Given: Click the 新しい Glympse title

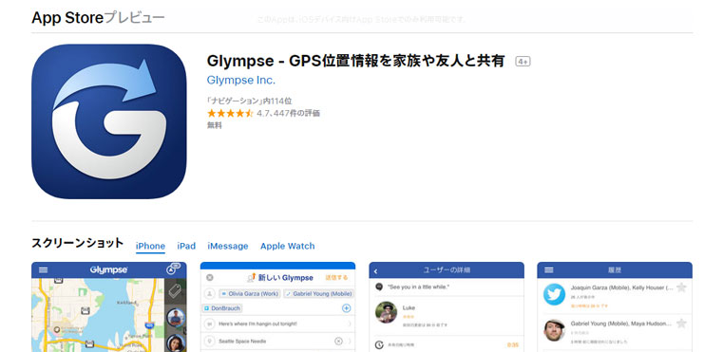Looking at the screenshot, I should (285, 278).
